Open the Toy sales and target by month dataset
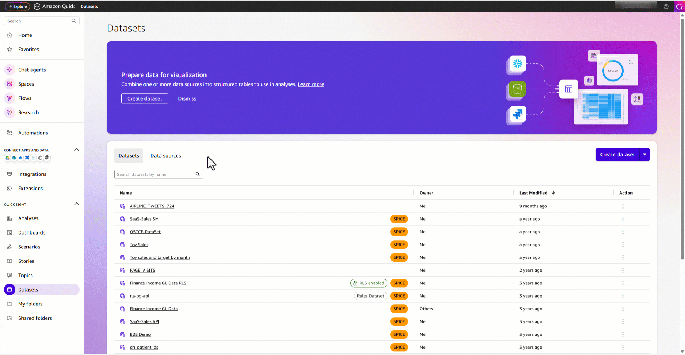Image resolution: width=685 pixels, height=355 pixels. click(x=160, y=258)
